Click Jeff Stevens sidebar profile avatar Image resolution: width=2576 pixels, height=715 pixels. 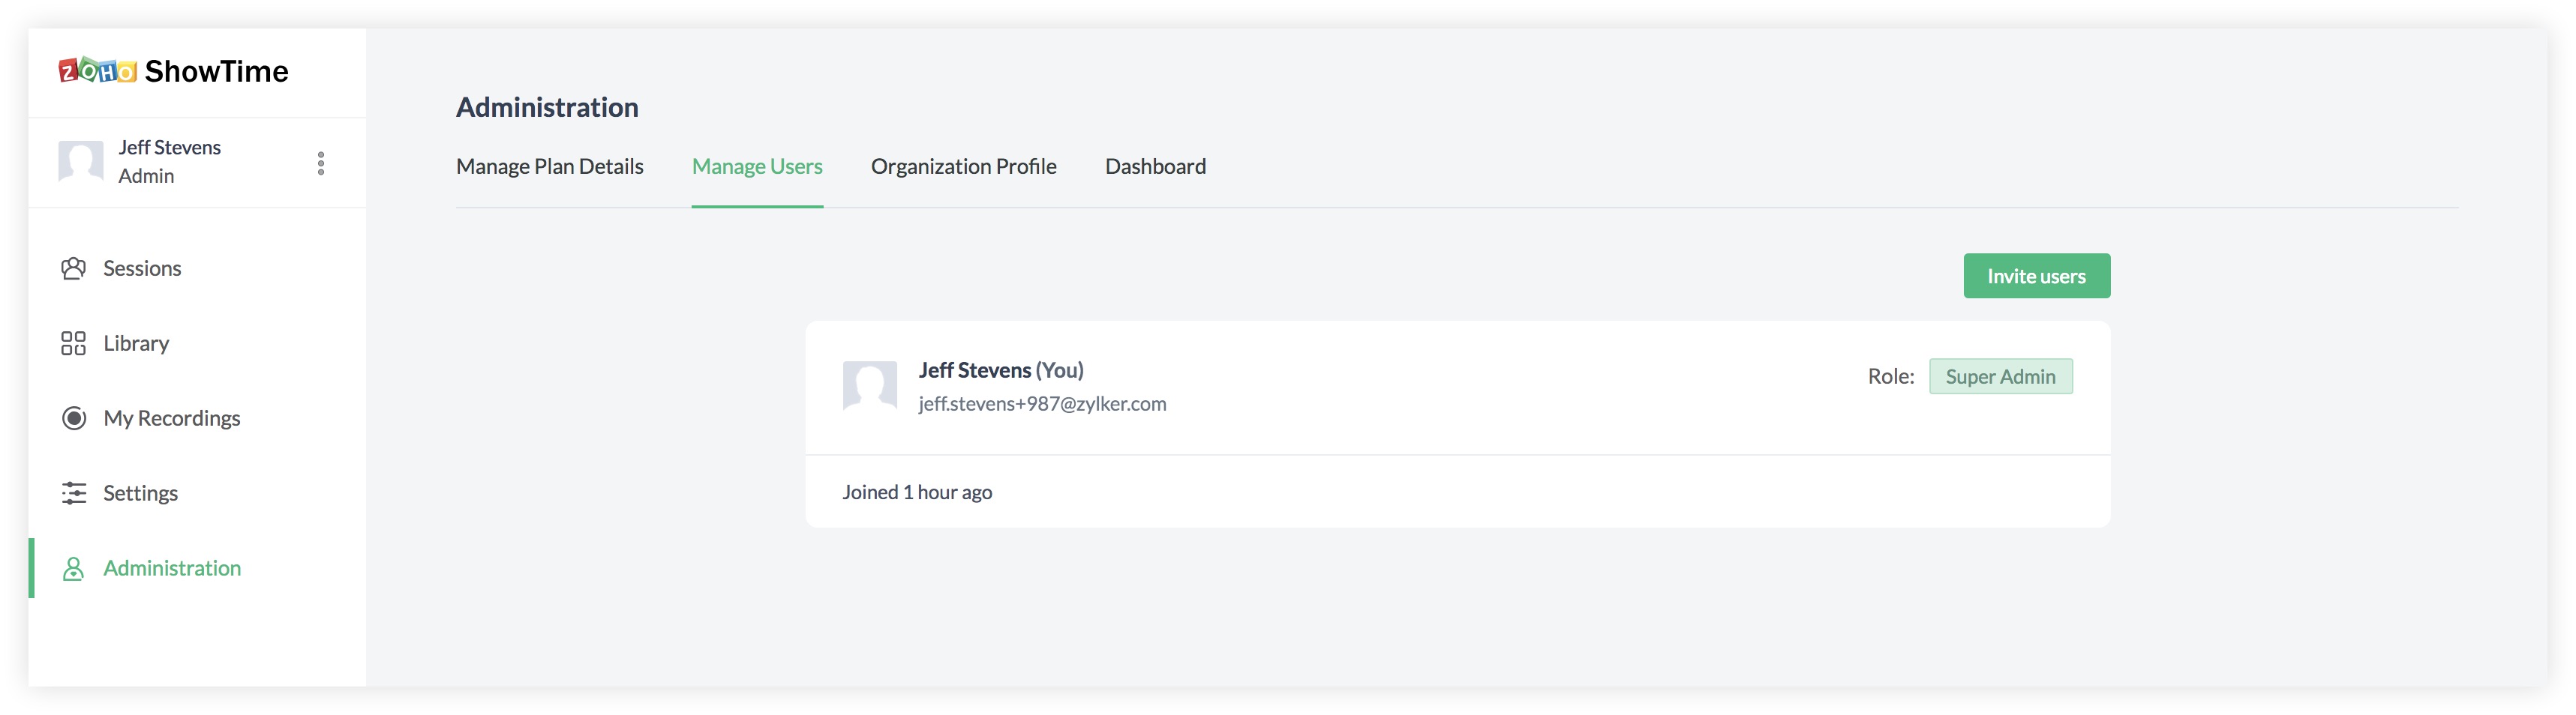81,162
